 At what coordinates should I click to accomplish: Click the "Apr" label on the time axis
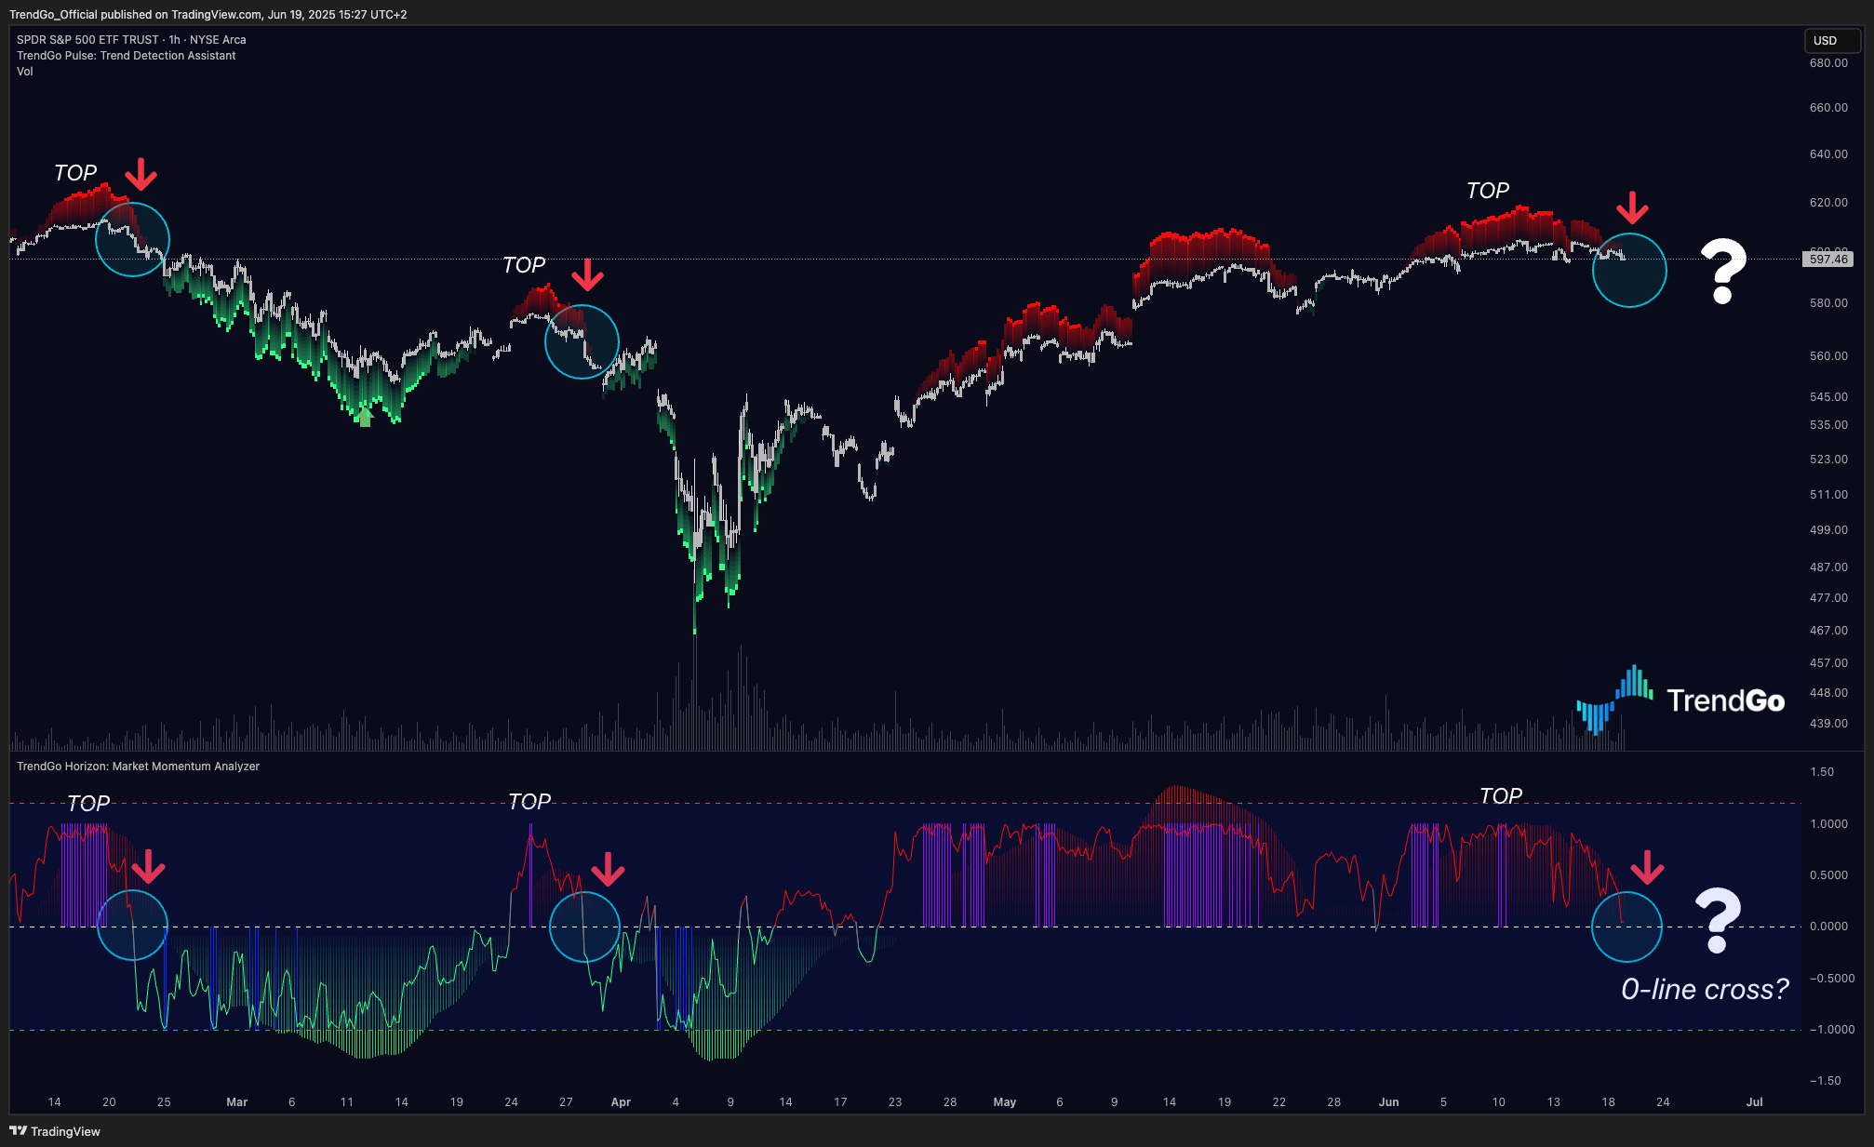pos(621,1102)
